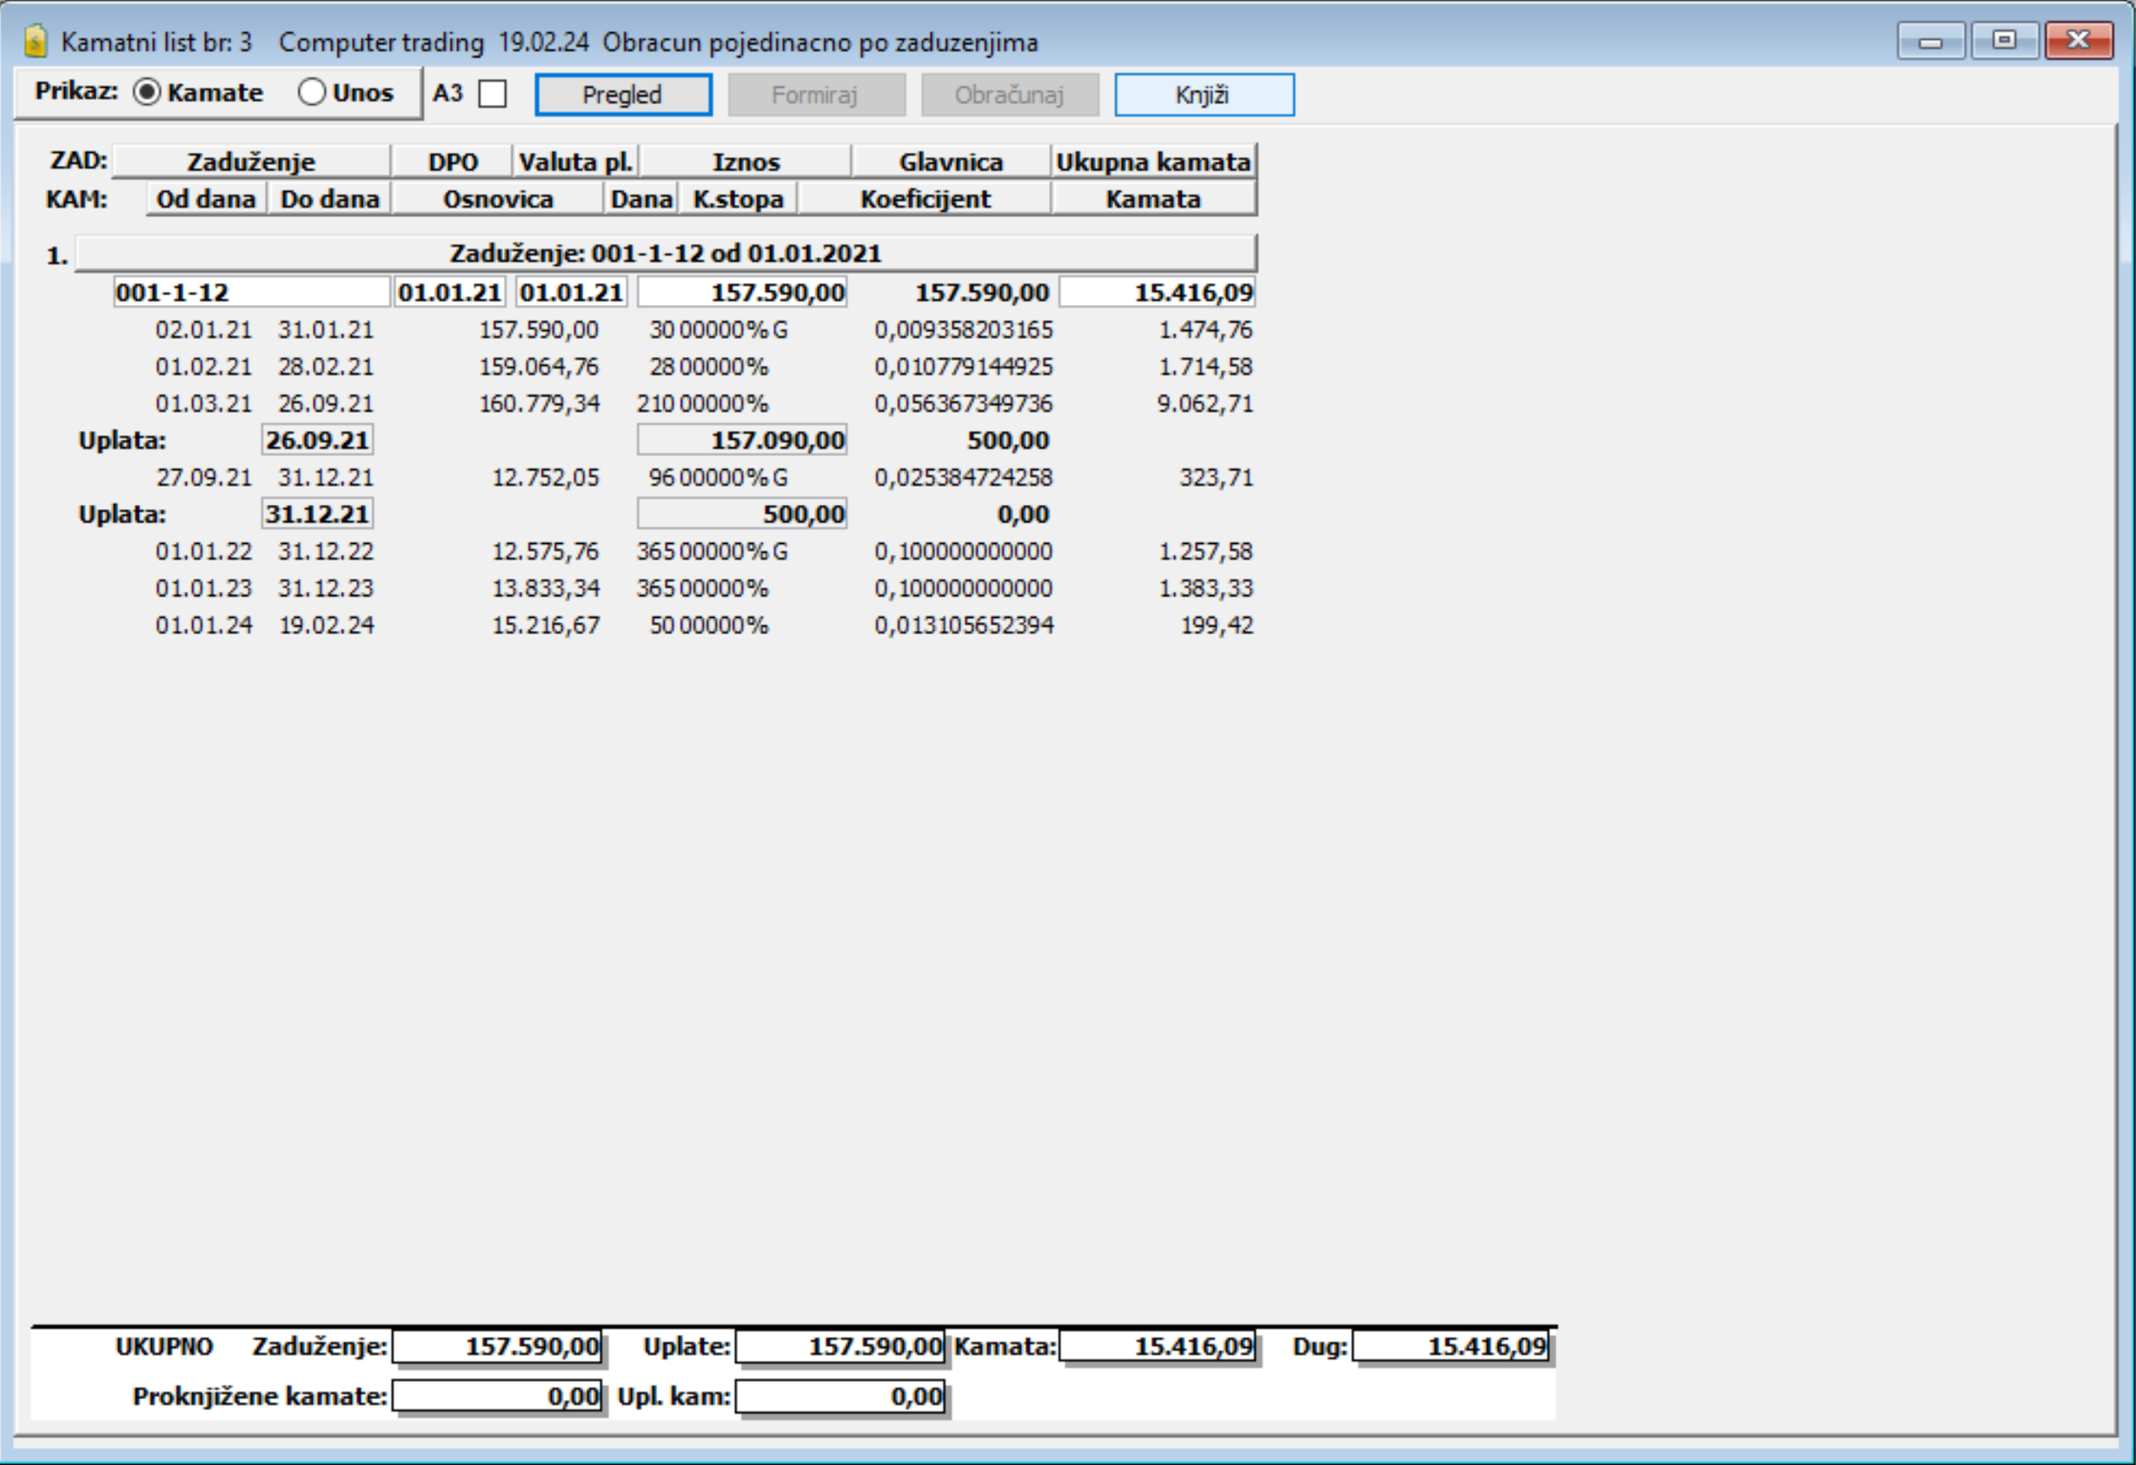The width and height of the screenshot is (2136, 1465).
Task: Click the interest value 1.383,33
Action: point(1205,588)
